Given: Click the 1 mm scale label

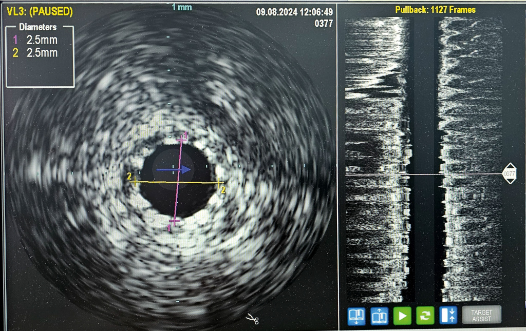Looking at the screenshot, I should point(181,7).
